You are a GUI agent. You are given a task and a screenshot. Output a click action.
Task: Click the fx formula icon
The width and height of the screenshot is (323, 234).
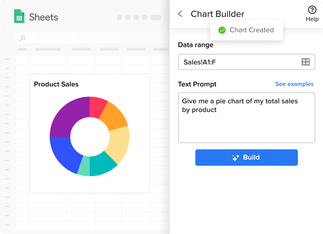pos(23,38)
